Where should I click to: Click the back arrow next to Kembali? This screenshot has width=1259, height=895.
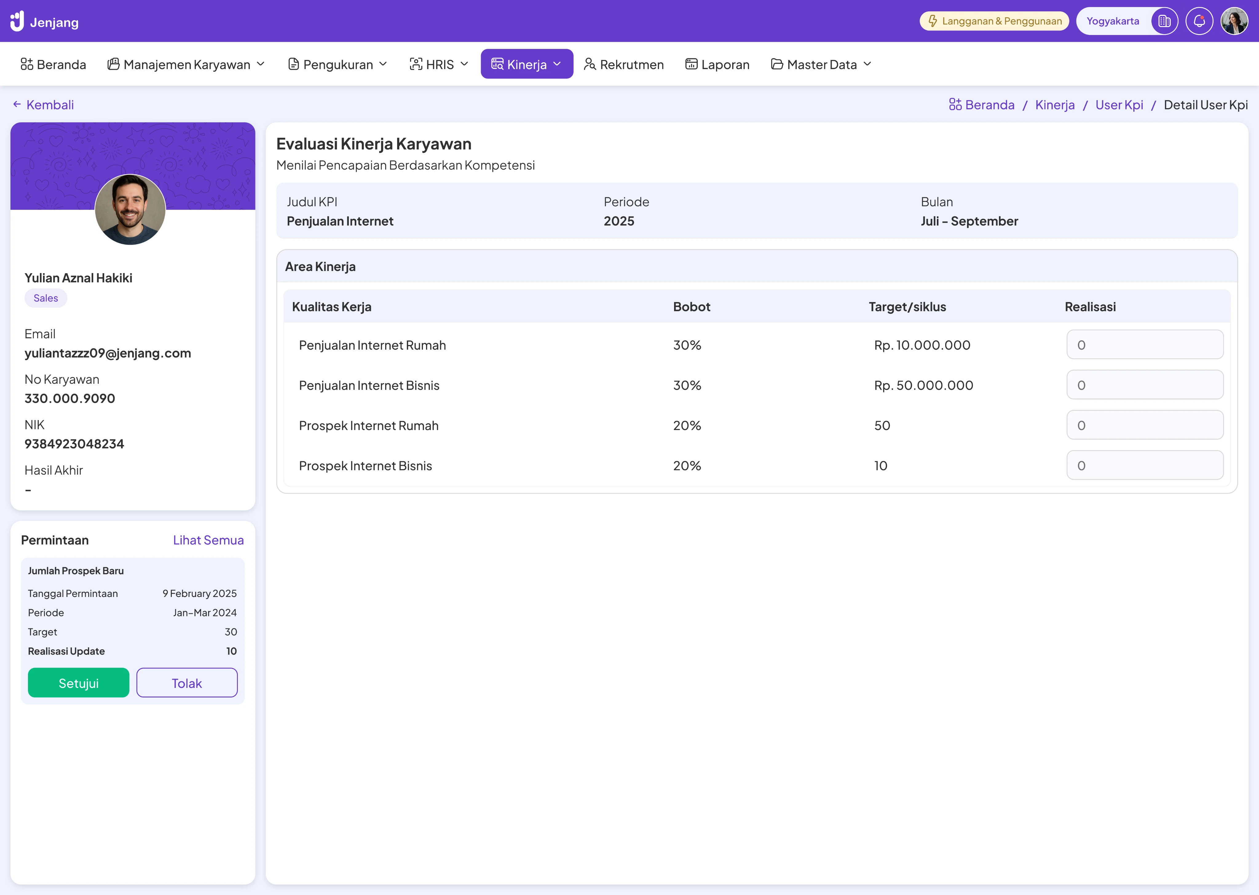pos(17,104)
